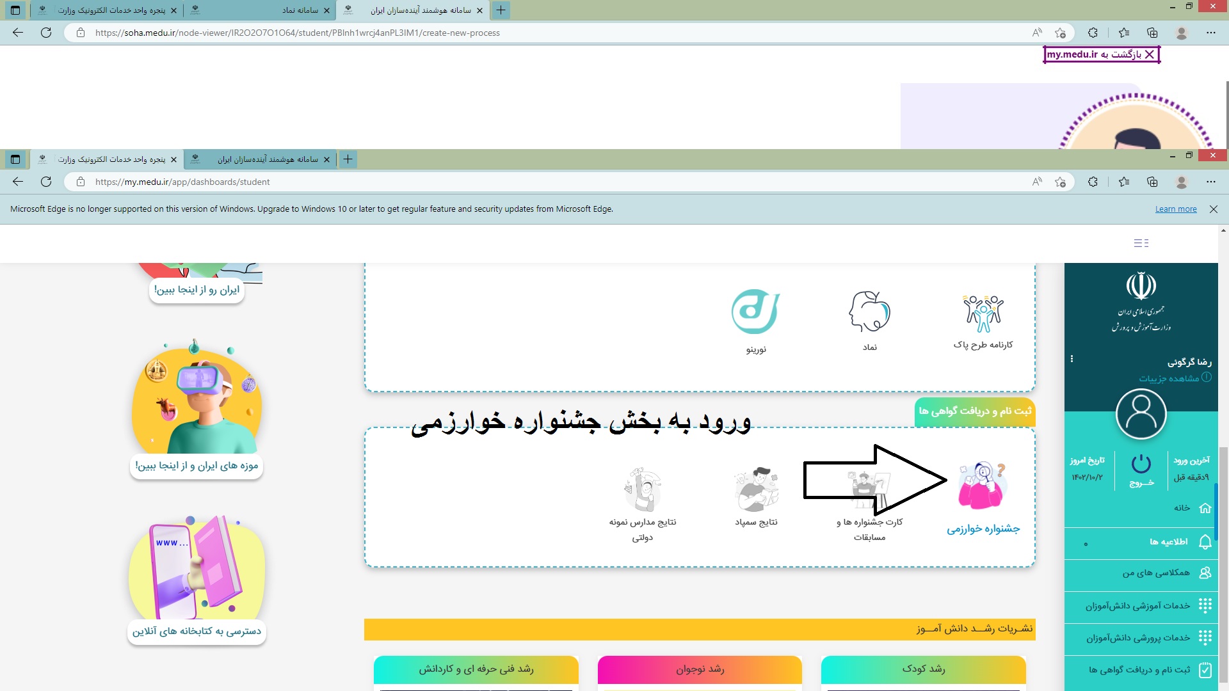Switch to سامانه هوشمند آینده‌سازان ایران tab

click(x=268, y=159)
